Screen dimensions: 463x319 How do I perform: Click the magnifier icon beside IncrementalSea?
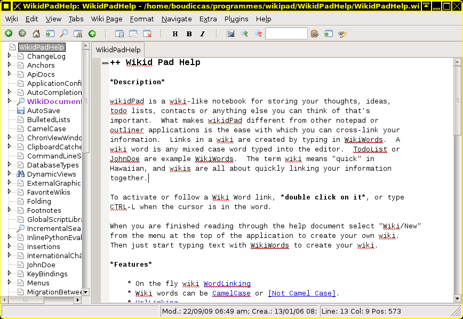pyautogui.click(x=20, y=228)
